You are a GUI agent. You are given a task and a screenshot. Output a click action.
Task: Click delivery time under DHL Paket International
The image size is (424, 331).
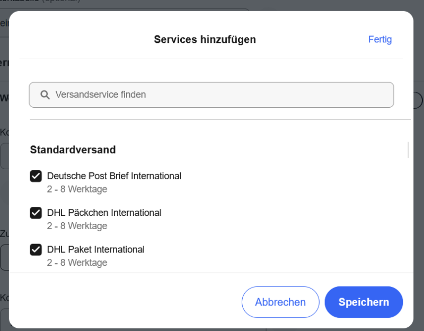(77, 263)
